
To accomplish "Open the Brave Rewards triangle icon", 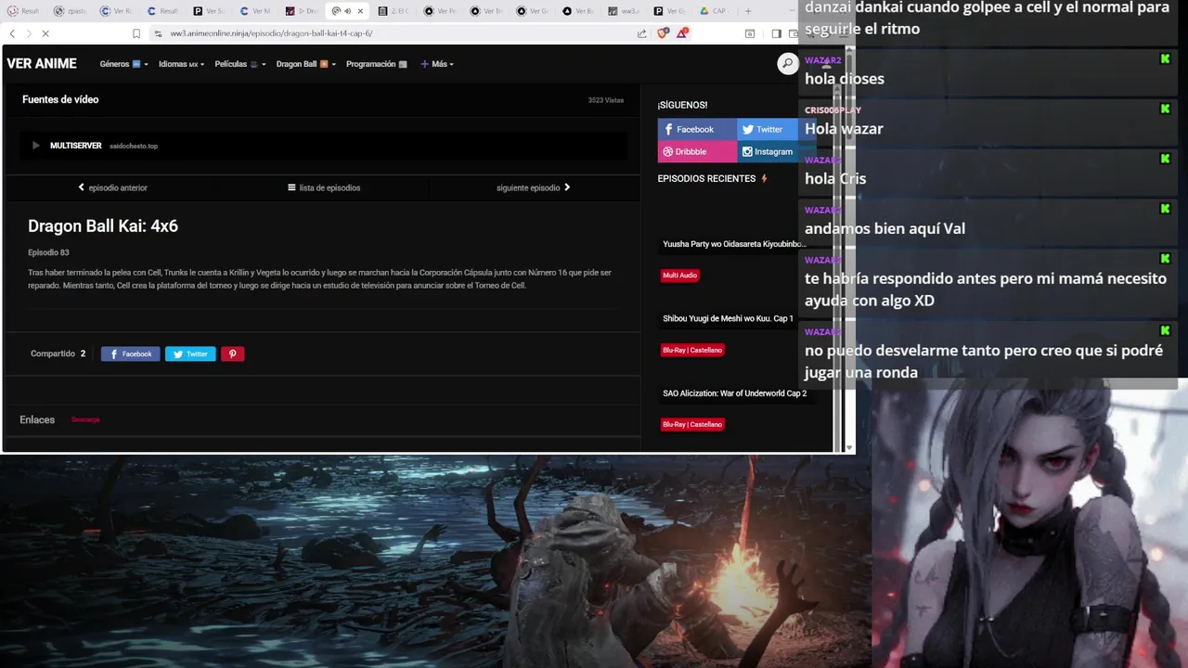I will 682,33.
